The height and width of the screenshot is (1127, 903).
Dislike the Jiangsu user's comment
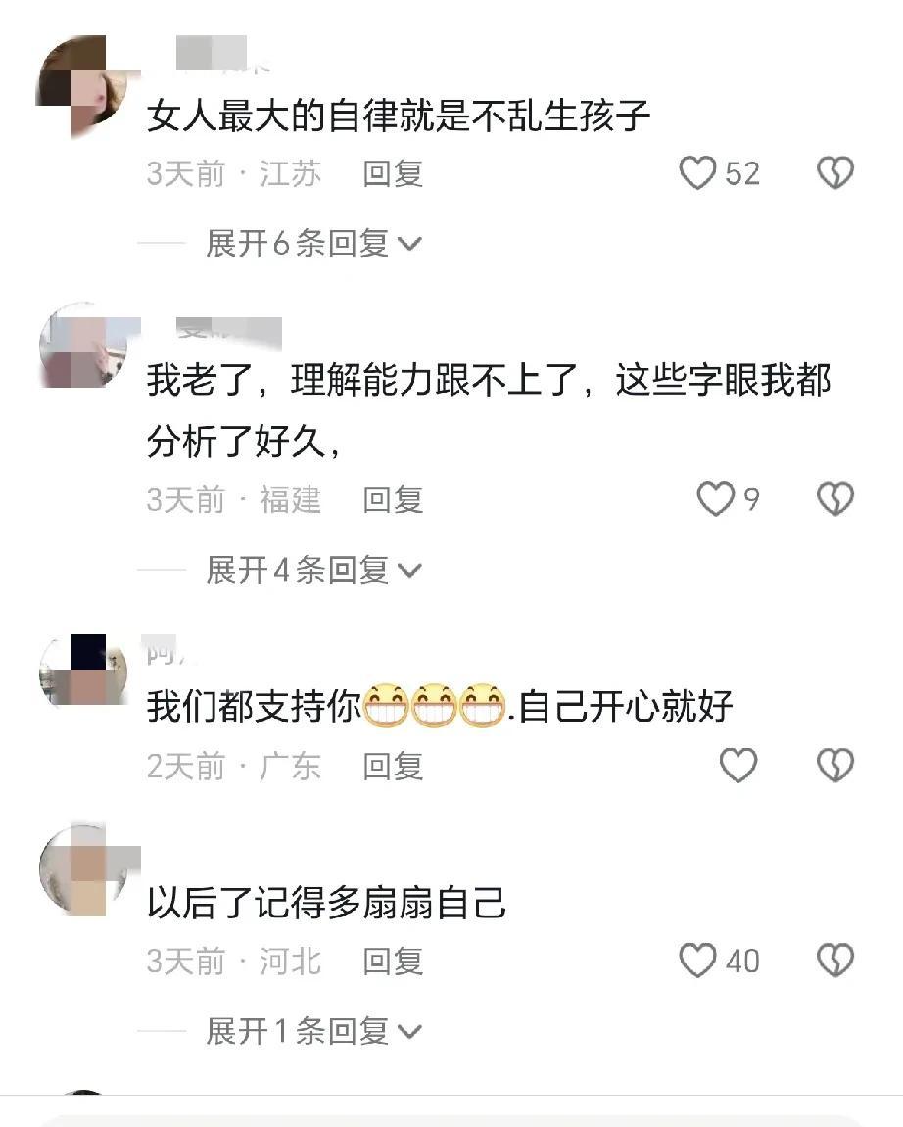tap(835, 173)
